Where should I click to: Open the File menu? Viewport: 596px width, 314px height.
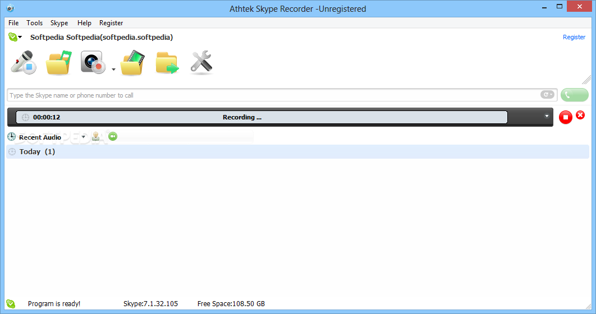tap(13, 23)
